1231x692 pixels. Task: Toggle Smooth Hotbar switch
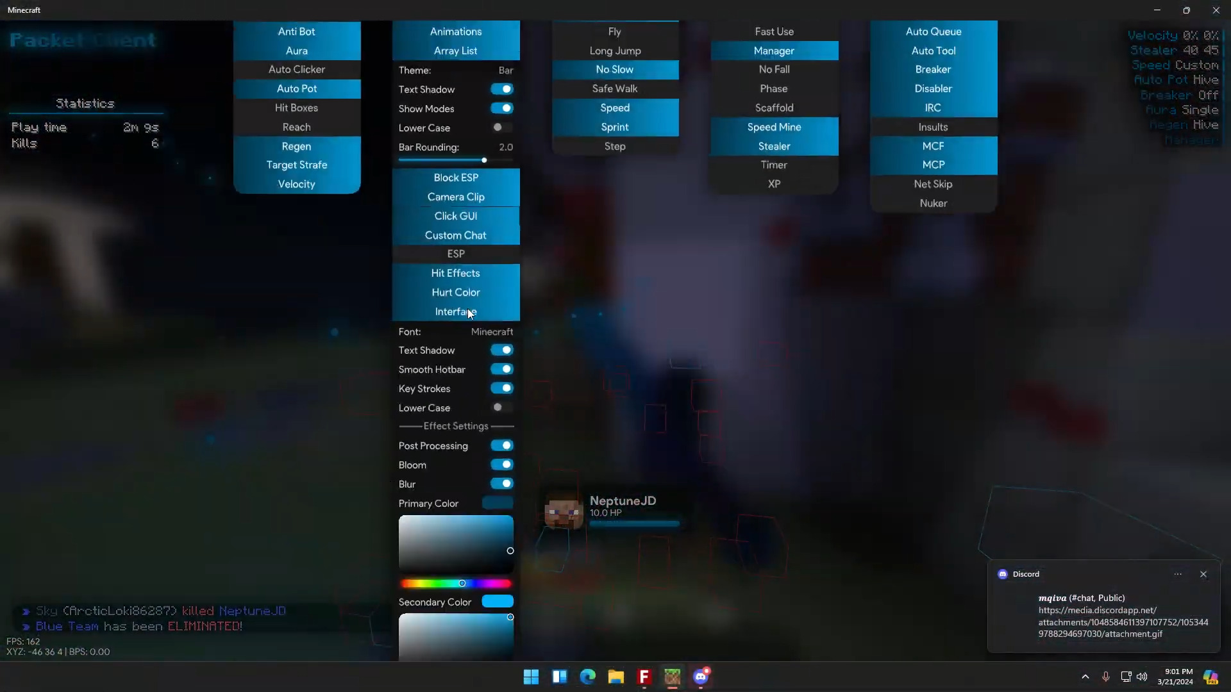point(502,369)
